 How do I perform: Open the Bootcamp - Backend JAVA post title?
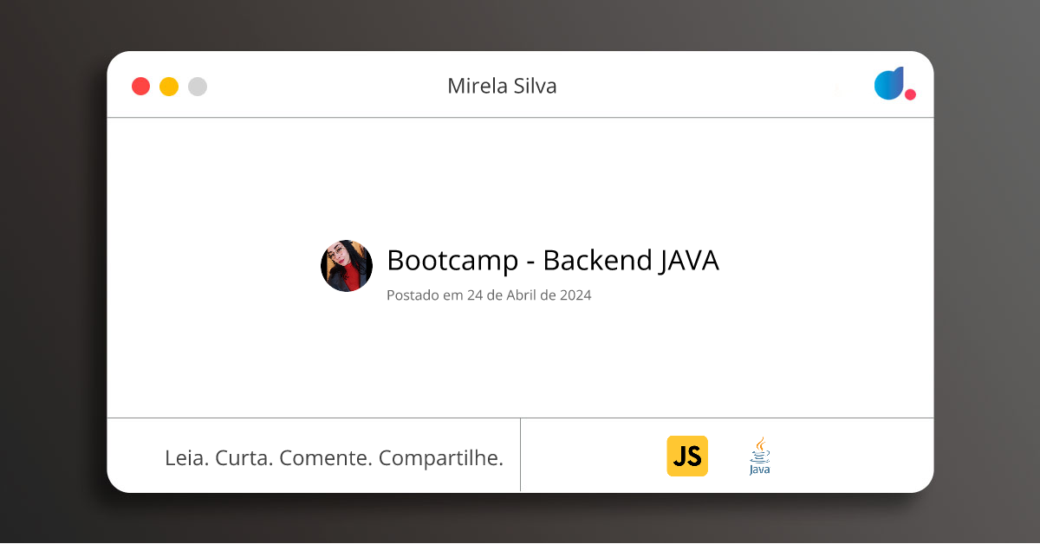pos(553,260)
